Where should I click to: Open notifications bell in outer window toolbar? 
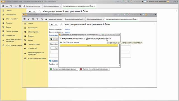click(20, 6)
